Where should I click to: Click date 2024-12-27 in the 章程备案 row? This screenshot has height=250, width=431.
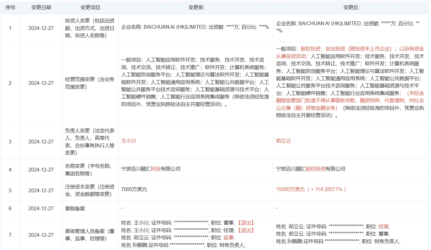click(x=41, y=208)
